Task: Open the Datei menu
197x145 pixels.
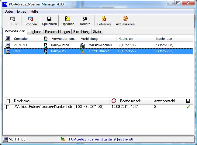Action: tap(9, 11)
